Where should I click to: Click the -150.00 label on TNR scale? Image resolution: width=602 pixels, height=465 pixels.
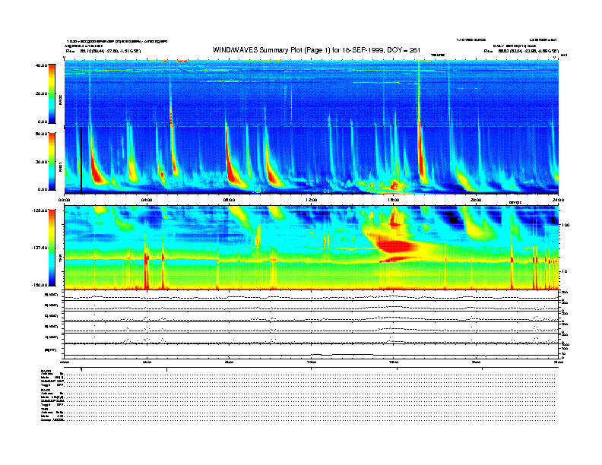[40, 285]
